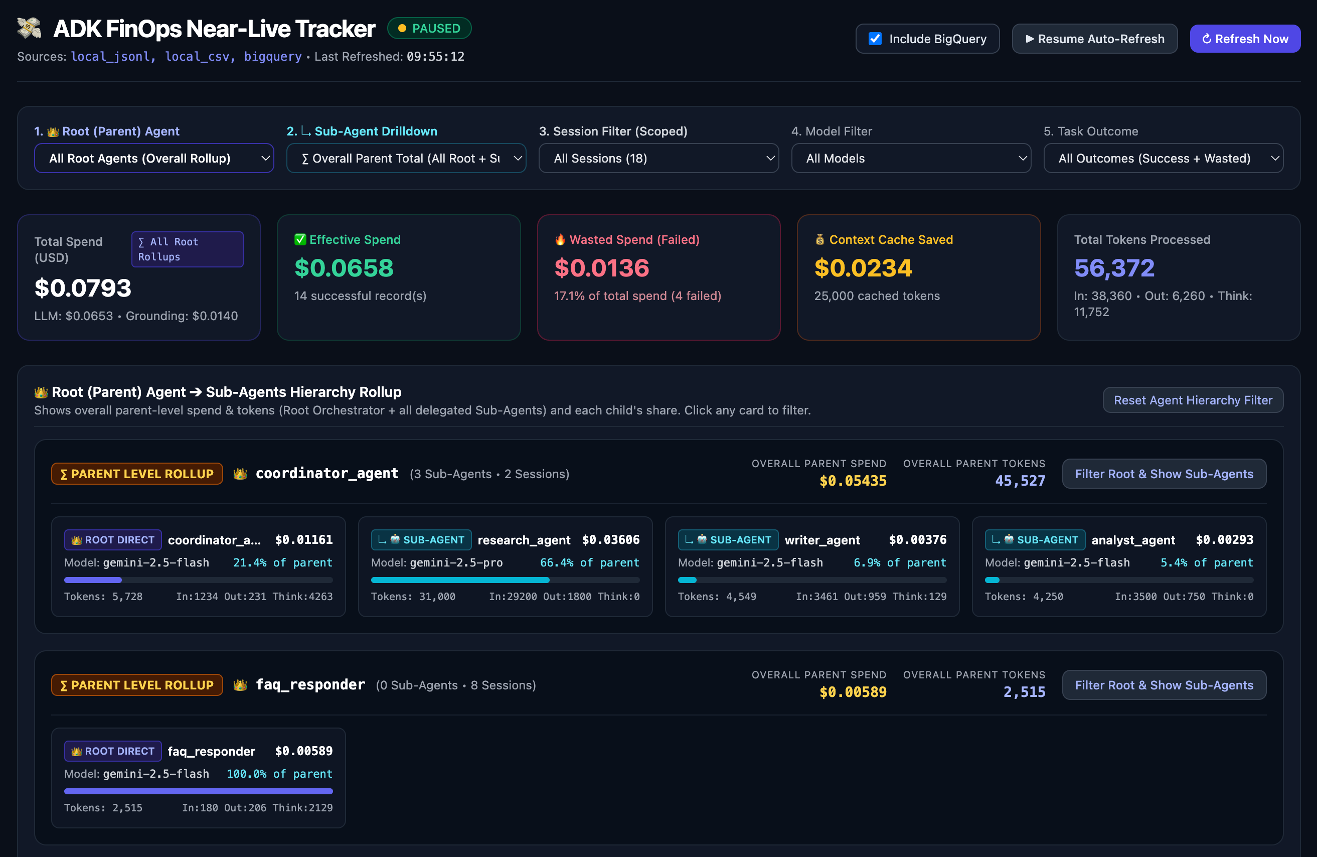Open the Sub-Agent Drilldown dropdown
The image size is (1317, 857).
pos(406,159)
